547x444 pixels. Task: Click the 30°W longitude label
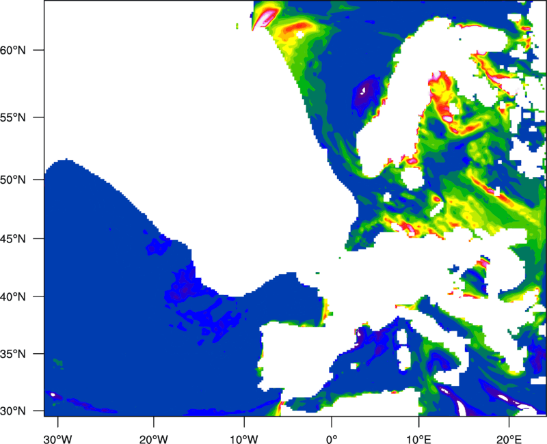pos(58,439)
